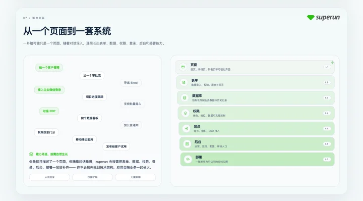
Task: Click the paragraph mentioning superun 会按需
Action: pyautogui.click(x=92, y=164)
